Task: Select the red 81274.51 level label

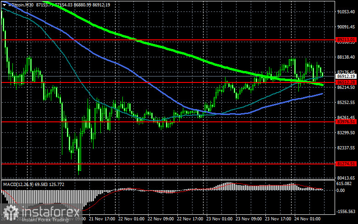Action: coord(346,164)
